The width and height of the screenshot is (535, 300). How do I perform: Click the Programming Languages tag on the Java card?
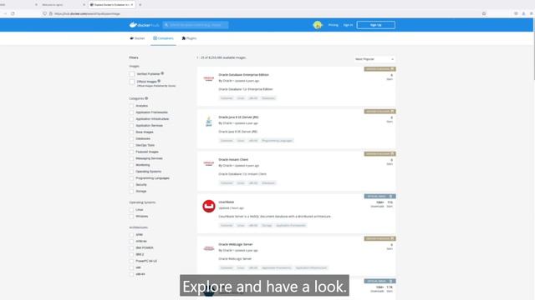pyautogui.click(x=277, y=141)
